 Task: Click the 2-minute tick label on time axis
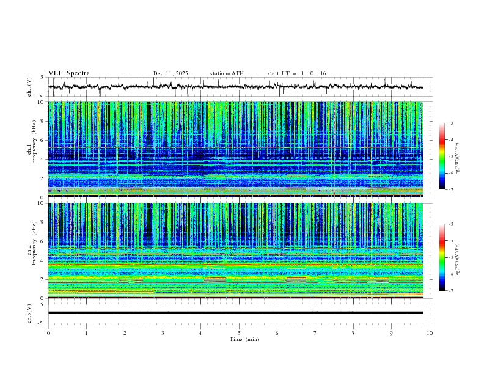point(125,332)
